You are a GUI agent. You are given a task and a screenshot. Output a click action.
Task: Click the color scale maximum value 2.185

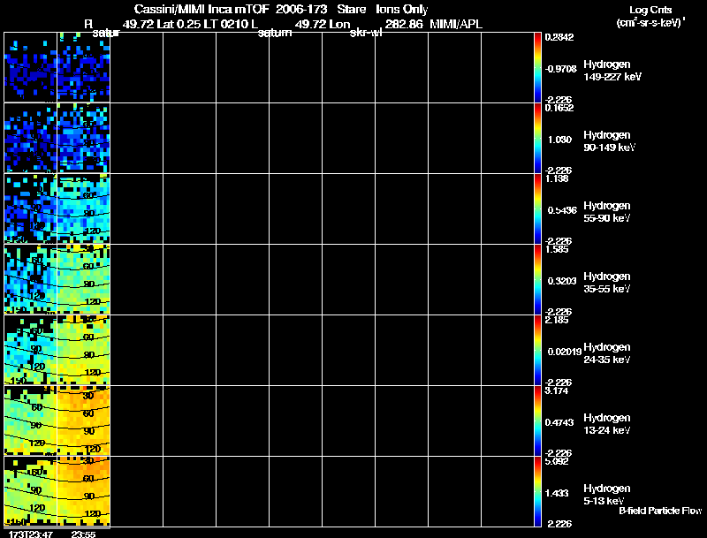click(557, 321)
